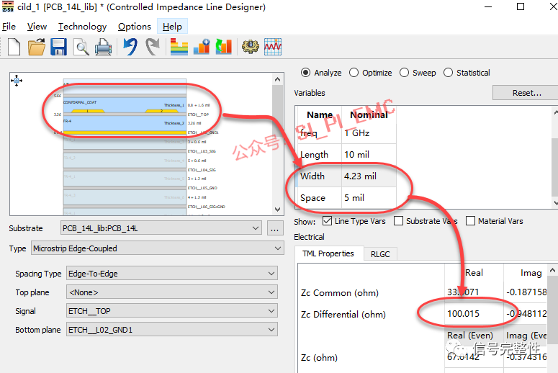Open the Technology menu
This screenshot has height=373, width=558.
point(82,27)
